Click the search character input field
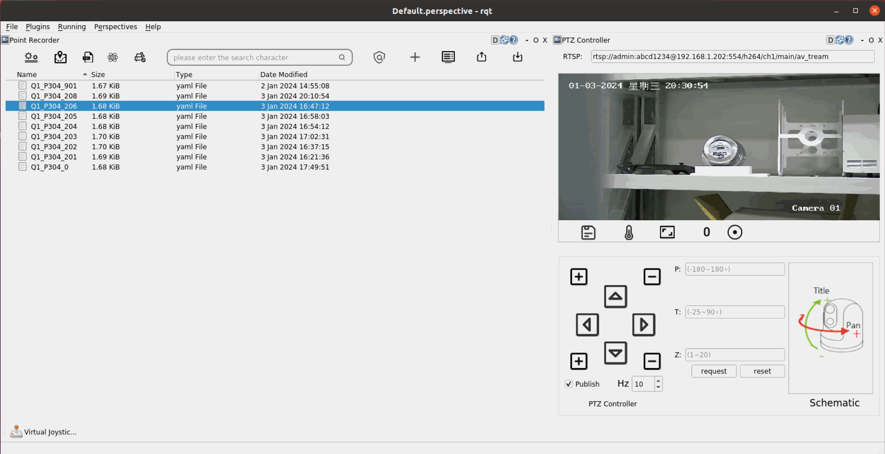 254,58
